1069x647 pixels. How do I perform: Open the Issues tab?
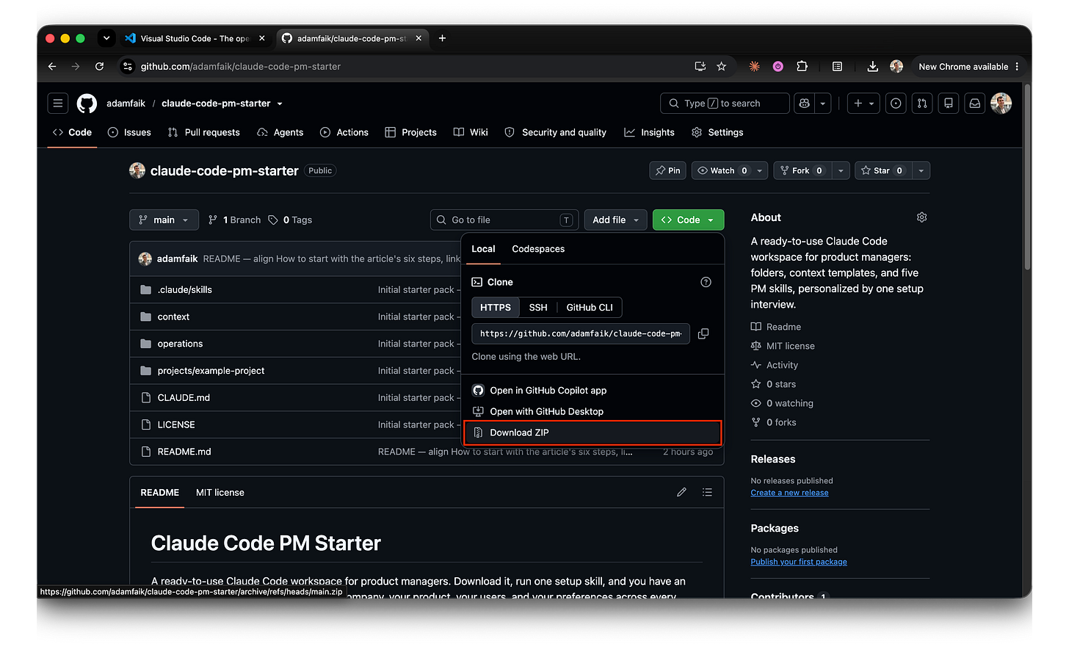pos(129,132)
